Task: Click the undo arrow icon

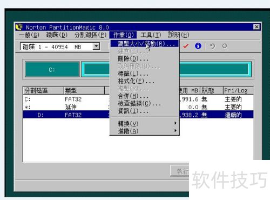Action: click(213, 46)
